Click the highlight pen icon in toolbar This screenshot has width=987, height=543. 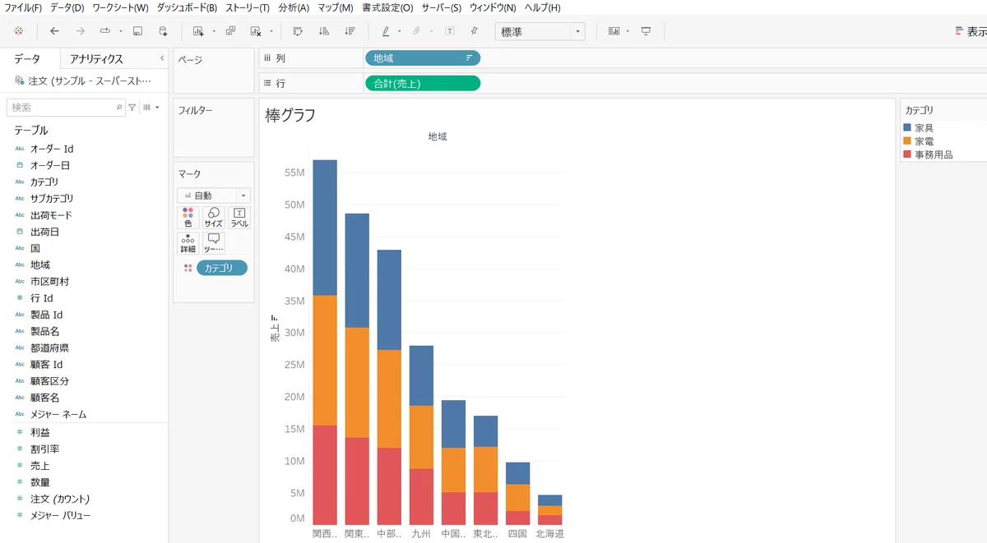coord(386,31)
